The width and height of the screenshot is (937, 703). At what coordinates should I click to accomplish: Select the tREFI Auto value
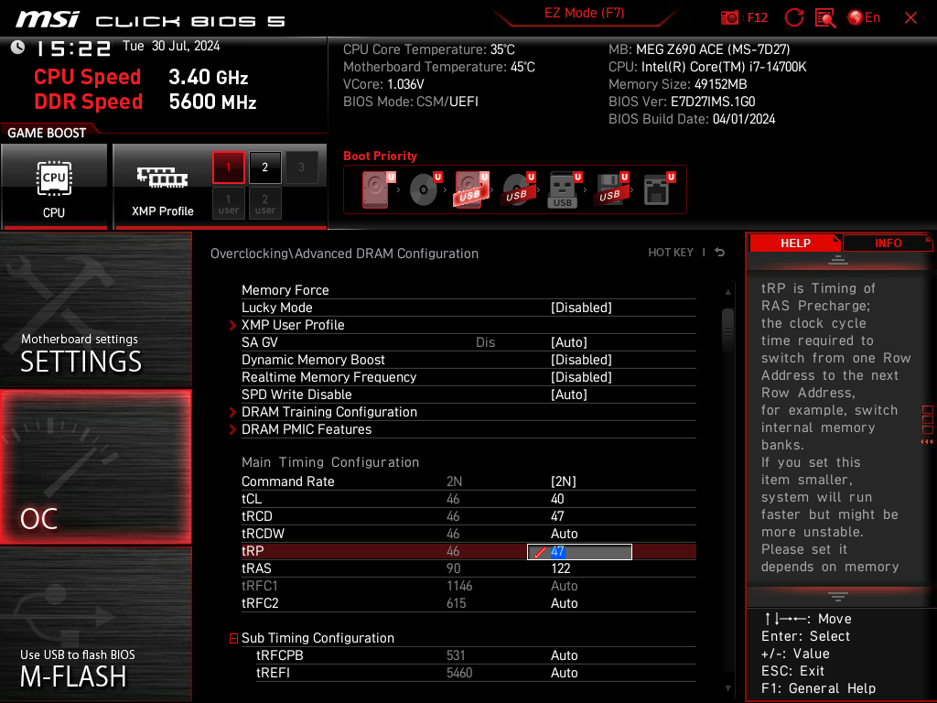(564, 673)
